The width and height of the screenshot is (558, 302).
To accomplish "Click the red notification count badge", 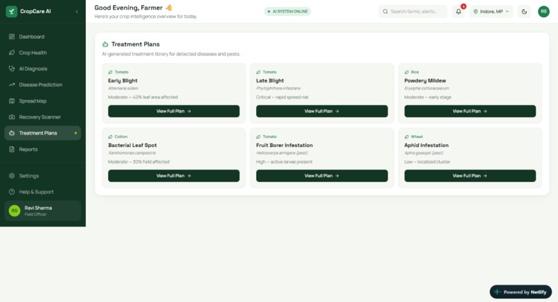I will click(463, 6).
